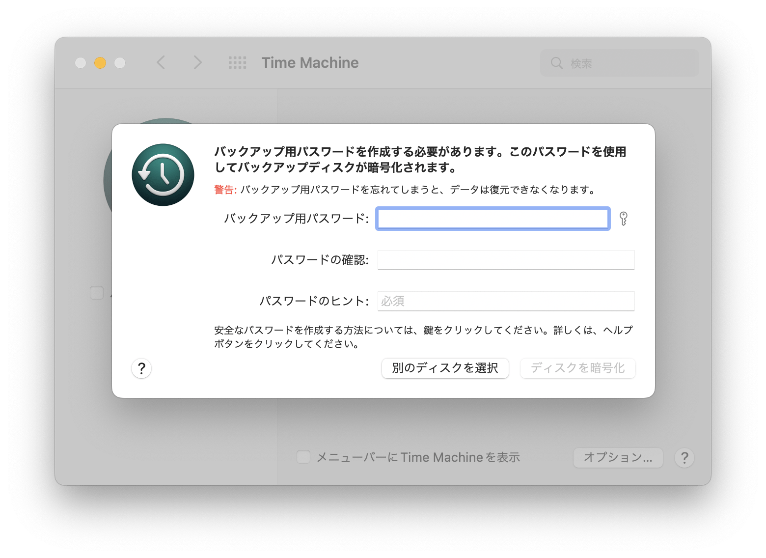Click the 必須 password hint field
The width and height of the screenshot is (766, 558).
tap(506, 301)
